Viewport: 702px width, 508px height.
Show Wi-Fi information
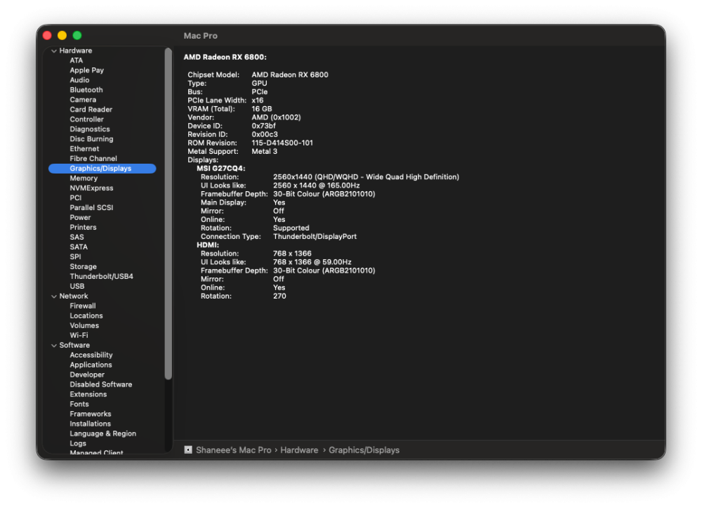pyautogui.click(x=79, y=337)
